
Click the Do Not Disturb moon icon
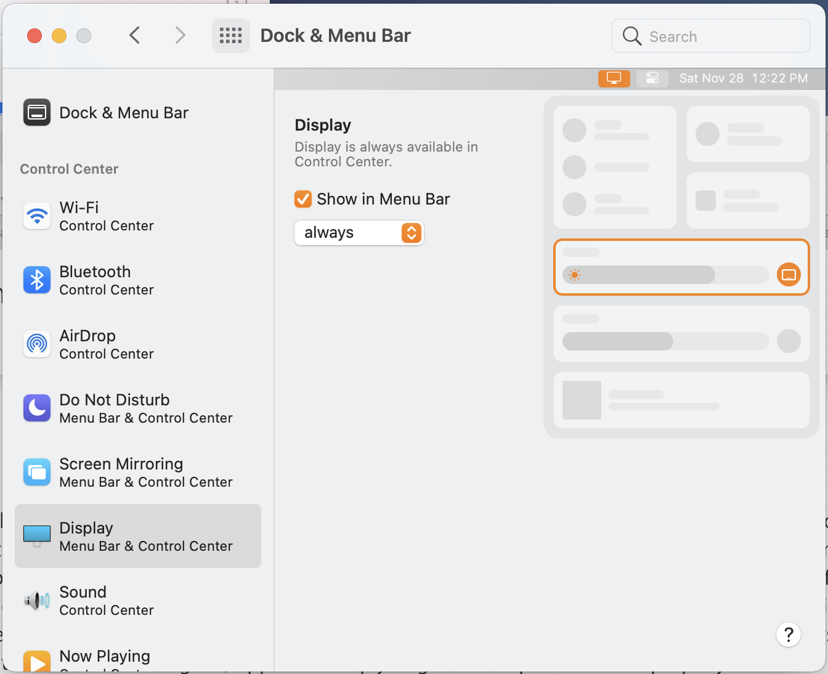click(x=37, y=408)
